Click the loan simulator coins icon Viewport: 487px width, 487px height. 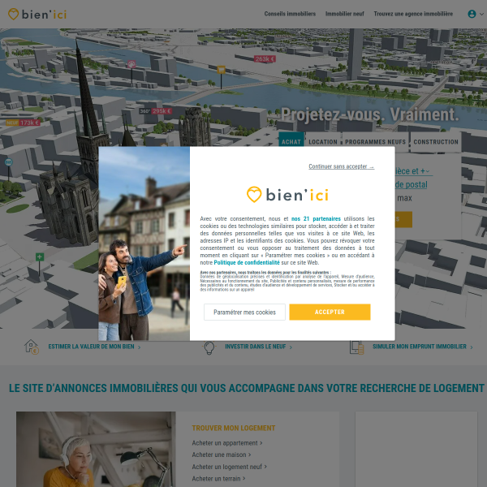[356, 347]
